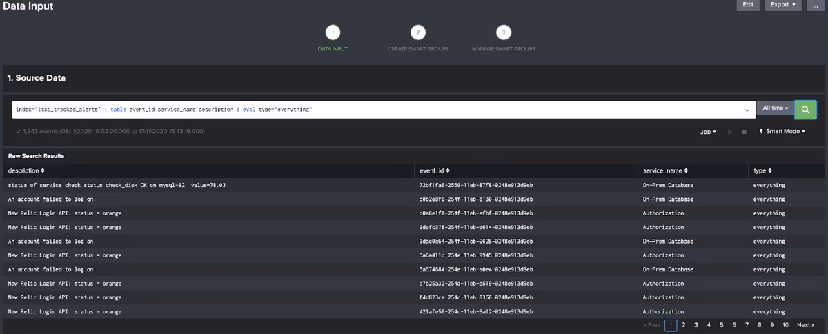Pause the search job
This screenshot has width=828, height=334.
pyautogui.click(x=730, y=132)
